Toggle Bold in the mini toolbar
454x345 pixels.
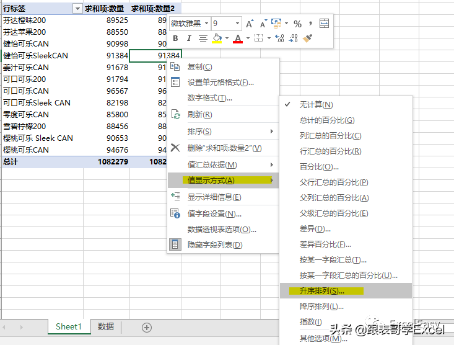(x=175, y=38)
